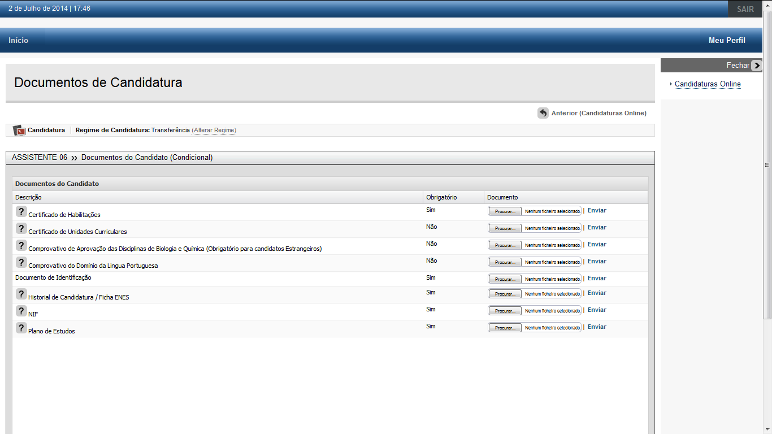Image resolution: width=772 pixels, height=434 pixels.
Task: Open the help icon for Certificado de Unidades Curriculares
Action: pyautogui.click(x=21, y=228)
